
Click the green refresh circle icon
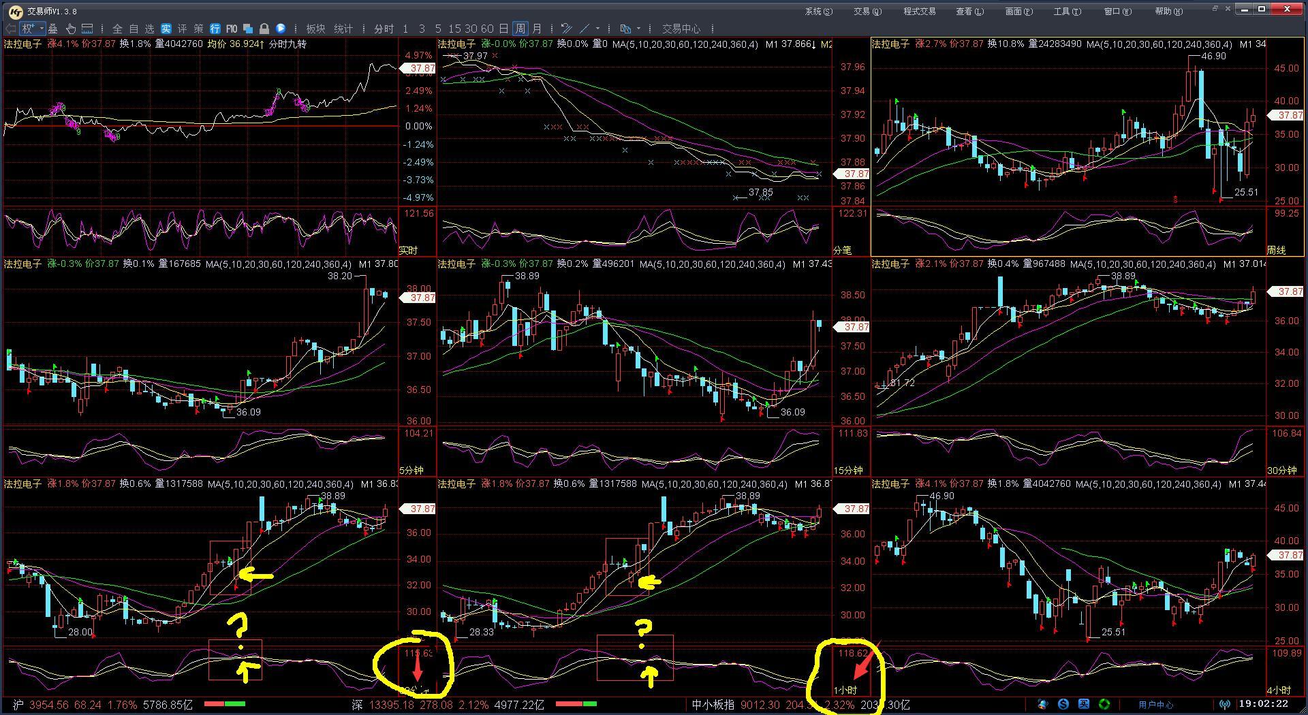(1104, 705)
